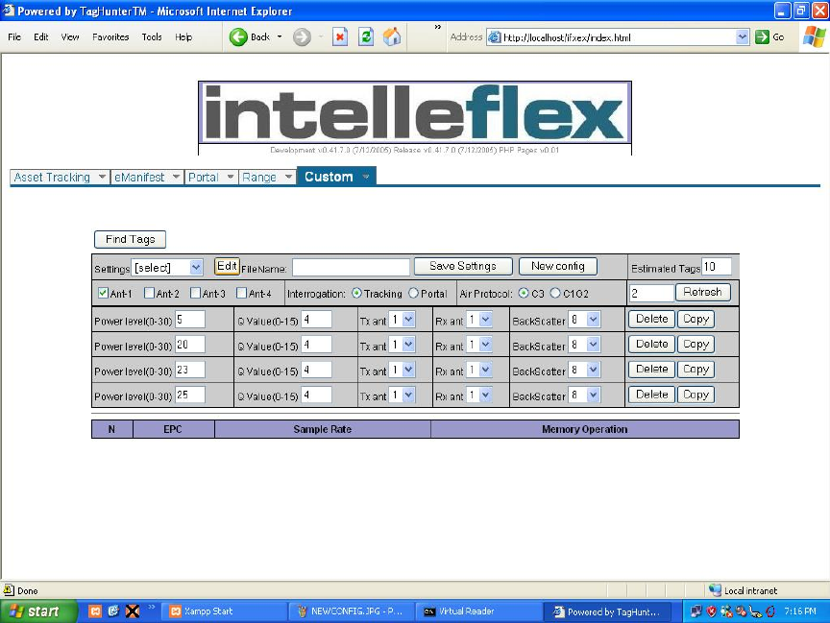Click the Edit settings button
Viewport: 830px width, 623px height.
[227, 266]
